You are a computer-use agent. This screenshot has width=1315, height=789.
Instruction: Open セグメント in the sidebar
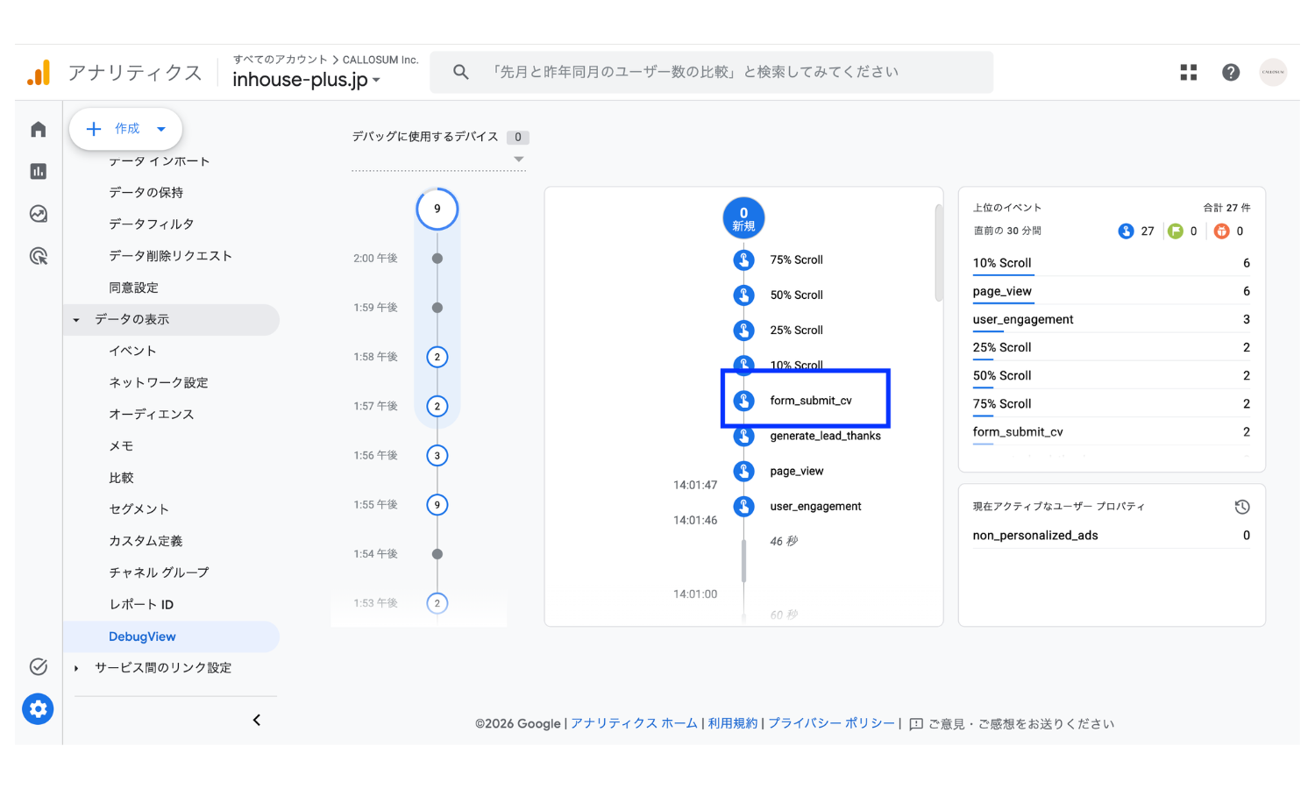click(139, 509)
